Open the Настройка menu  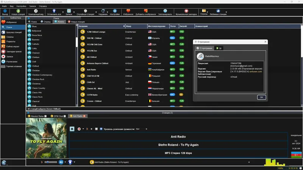point(21,6)
